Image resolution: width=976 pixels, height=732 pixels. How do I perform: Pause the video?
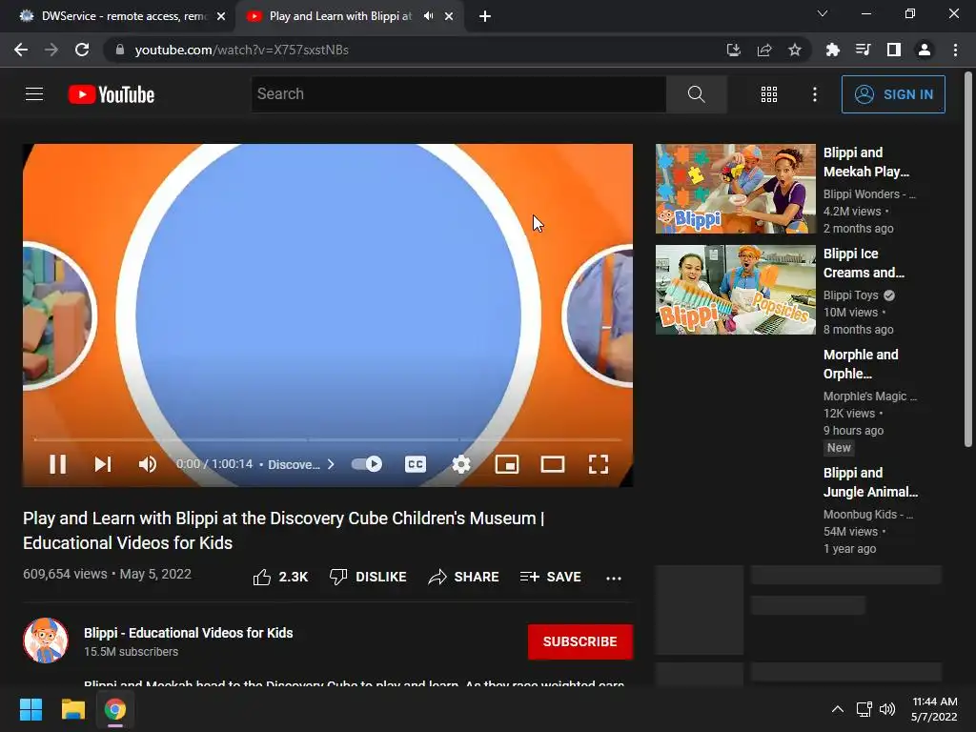click(57, 464)
